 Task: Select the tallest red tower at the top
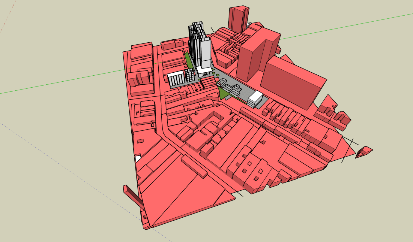coord(239,19)
